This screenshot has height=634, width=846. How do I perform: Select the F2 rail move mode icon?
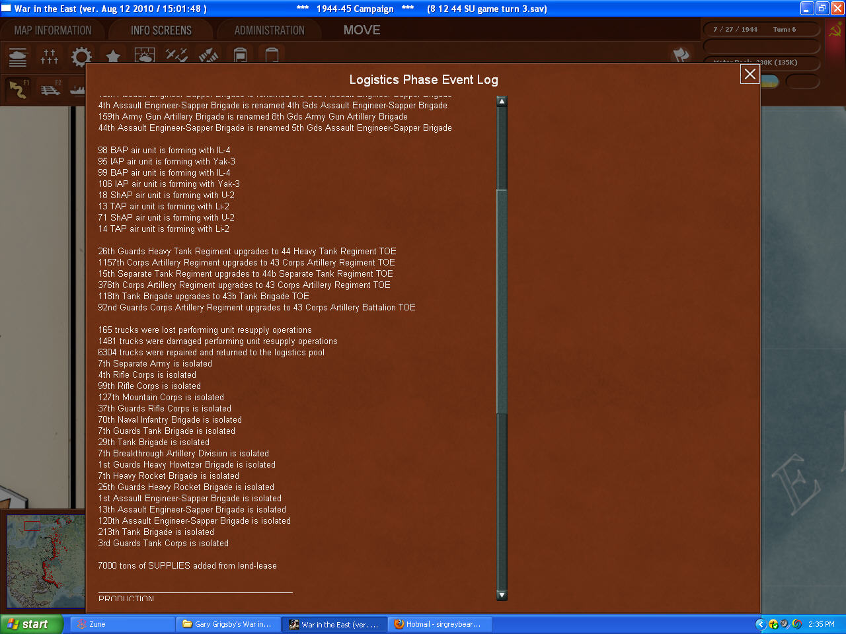(50, 89)
